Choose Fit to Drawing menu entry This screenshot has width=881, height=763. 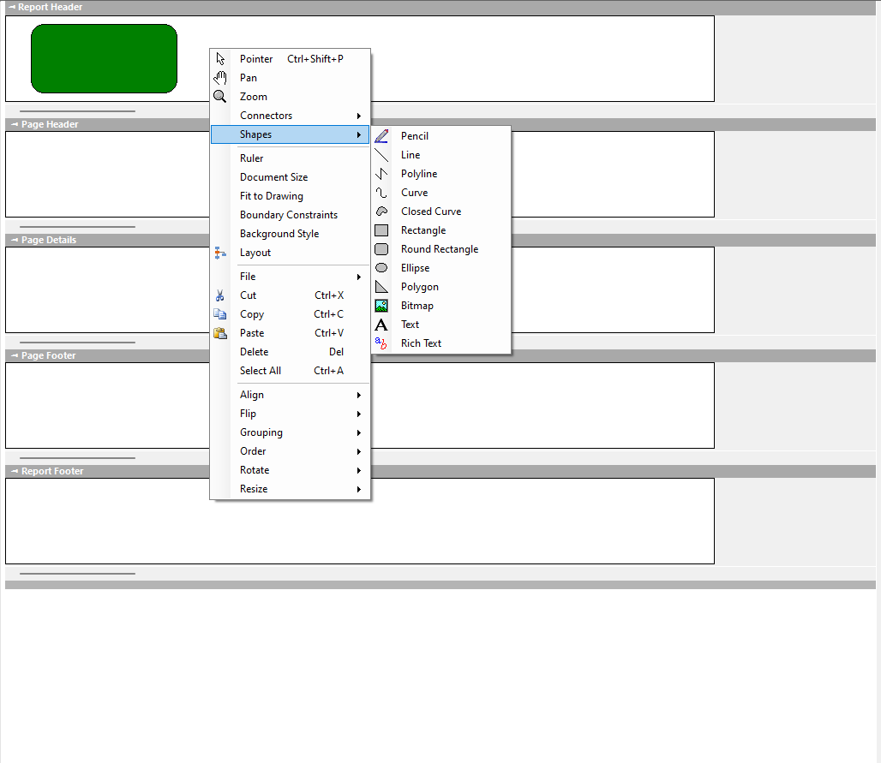(x=272, y=196)
